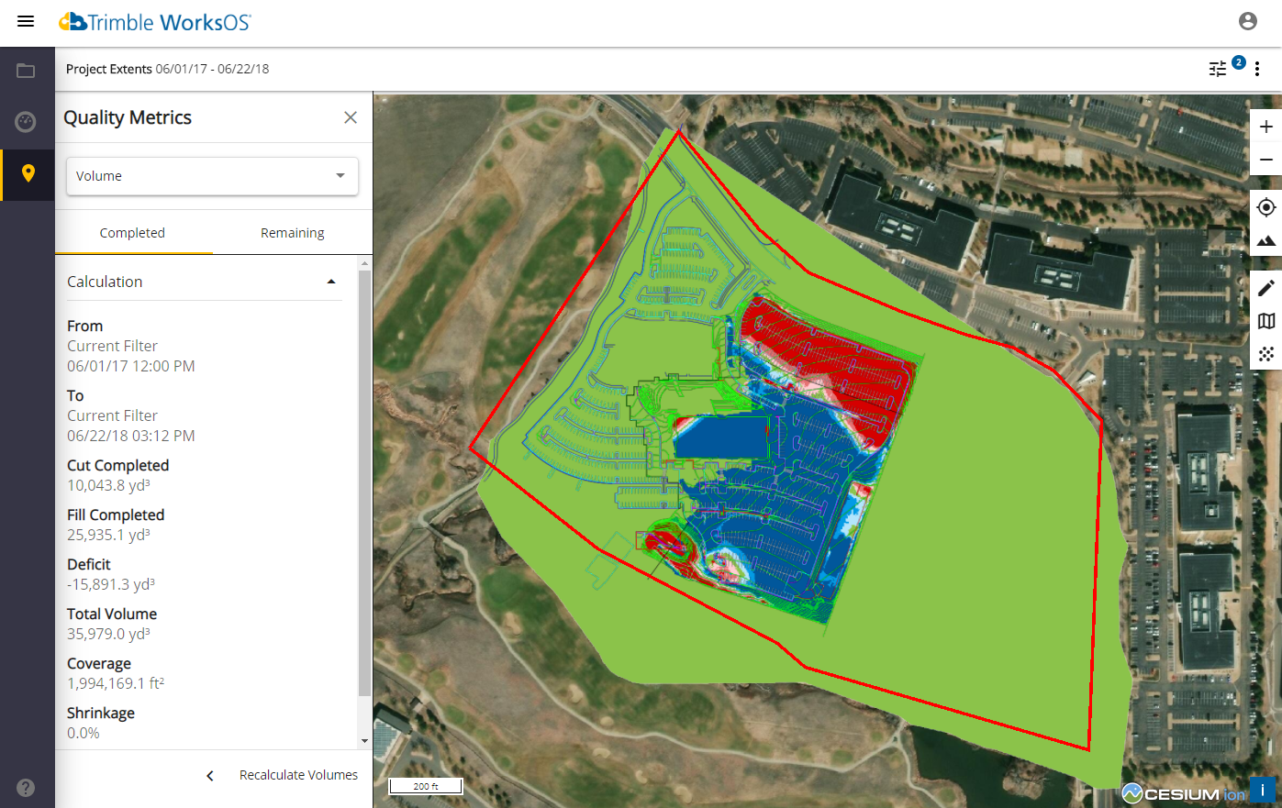The height and width of the screenshot is (808, 1282).
Task: Open the point cloud dots icon
Action: tap(1266, 354)
